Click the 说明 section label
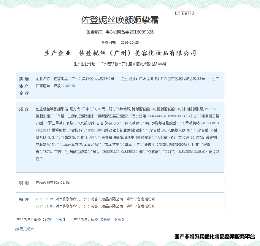This screenshot has height=246, width=260. coord(24,183)
